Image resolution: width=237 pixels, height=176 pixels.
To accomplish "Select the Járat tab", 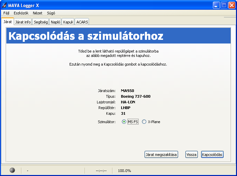I will click(8, 22).
